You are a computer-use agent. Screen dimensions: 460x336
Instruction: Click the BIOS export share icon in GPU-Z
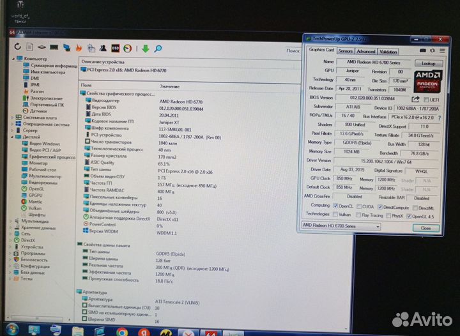(415, 99)
